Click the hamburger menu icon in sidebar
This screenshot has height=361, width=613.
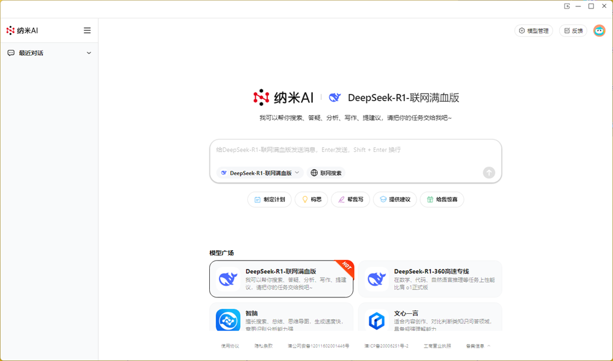click(87, 30)
